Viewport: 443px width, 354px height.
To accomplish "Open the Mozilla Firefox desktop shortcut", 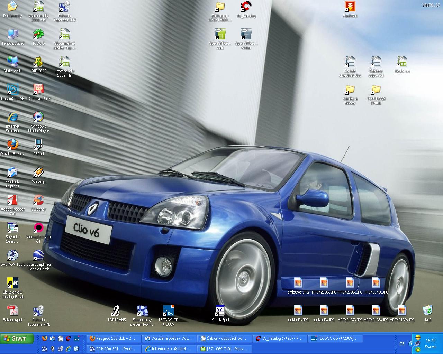I will click(12, 145).
